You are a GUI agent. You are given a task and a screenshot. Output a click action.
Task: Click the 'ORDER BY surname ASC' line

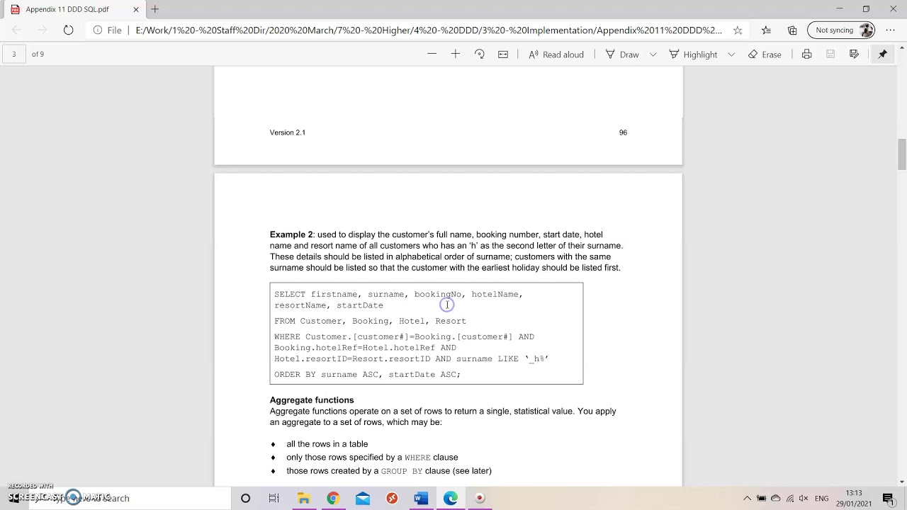(368, 375)
